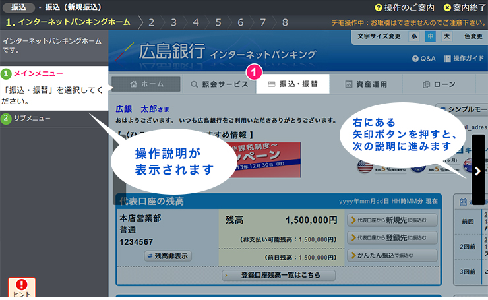488x300 pixels.
Task: Click 案内終了 to end the guide
Action: coord(465,7)
